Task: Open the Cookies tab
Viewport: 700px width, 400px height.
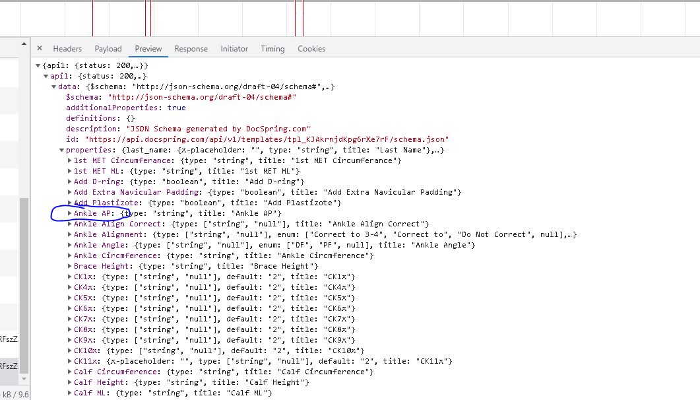Action: tap(311, 48)
